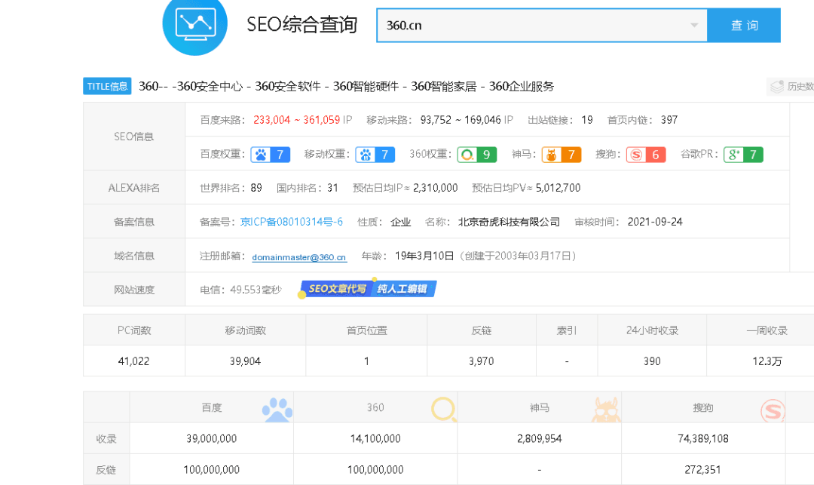Viewport: 814px width, 485px height.
Task: Click the SEO综合查询 chart logo icon
Action: point(194,25)
